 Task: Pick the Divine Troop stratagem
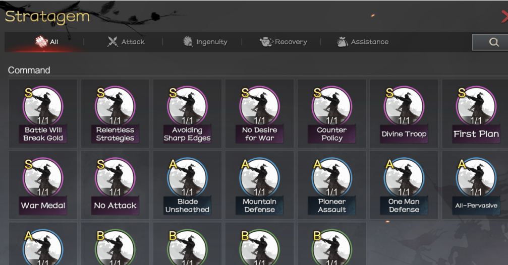[404, 113]
